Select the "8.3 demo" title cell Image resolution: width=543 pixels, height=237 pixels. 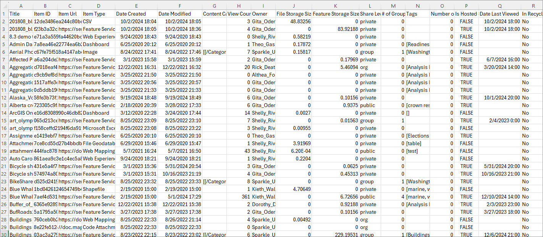[21, 37]
